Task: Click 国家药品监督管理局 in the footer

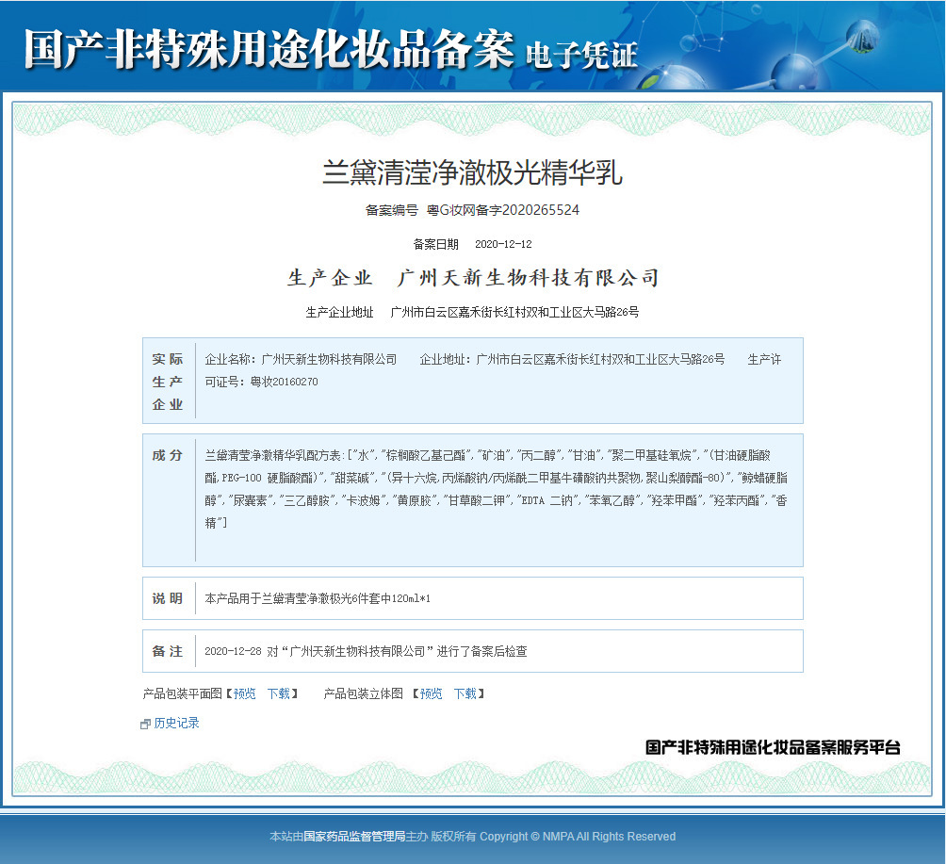Action: 354,837
